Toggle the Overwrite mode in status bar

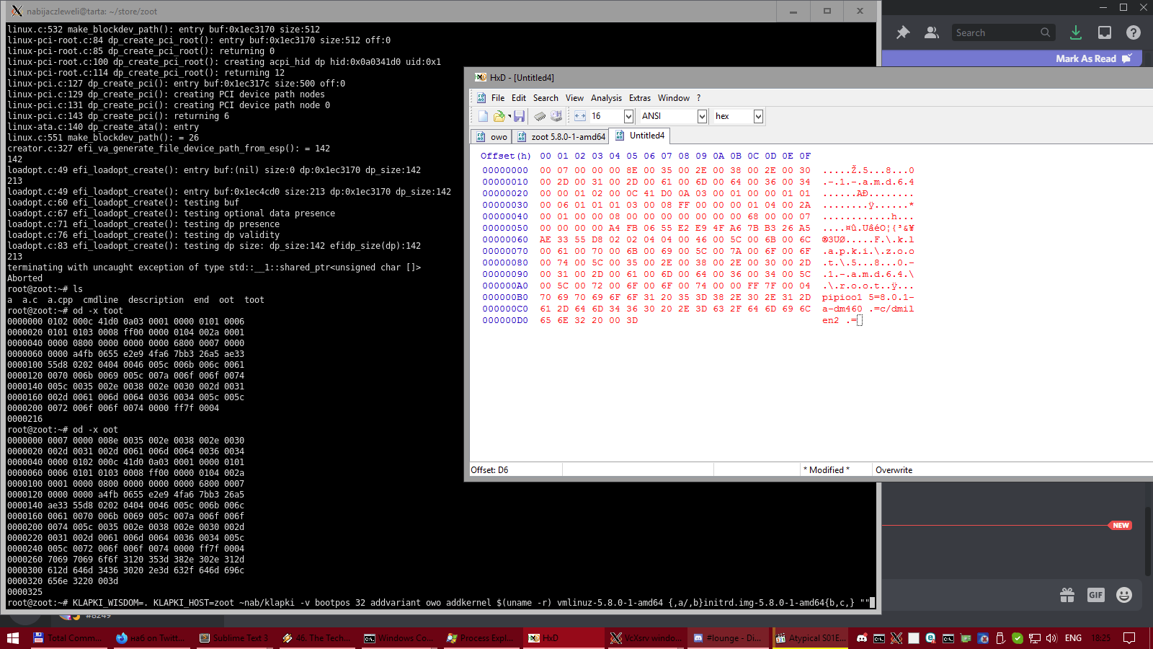(894, 470)
